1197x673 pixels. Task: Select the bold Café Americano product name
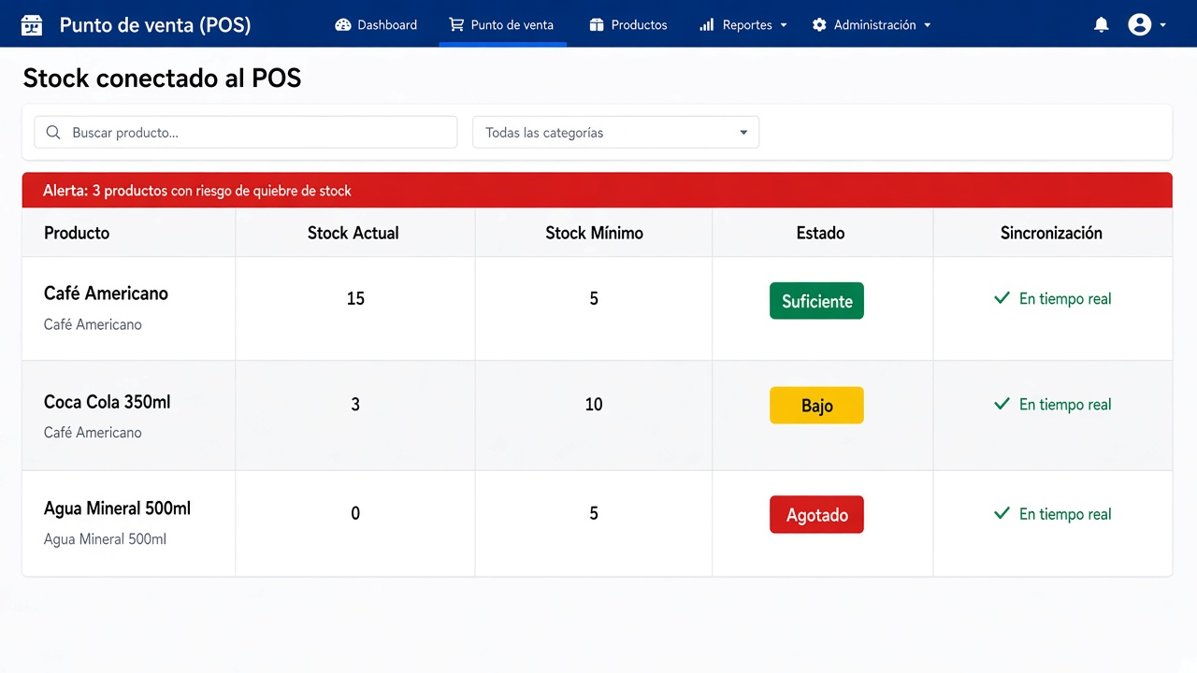tap(106, 294)
